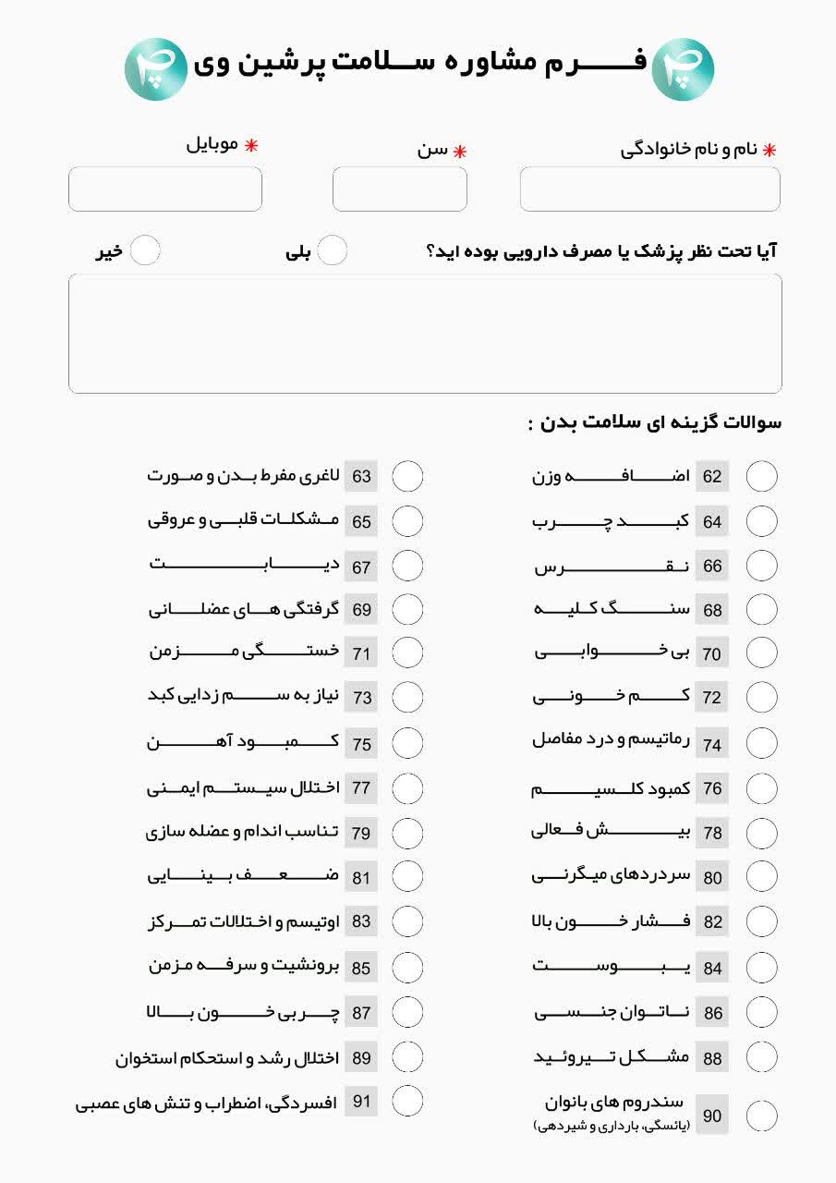Focus the سن (age) input field

pos(399,189)
